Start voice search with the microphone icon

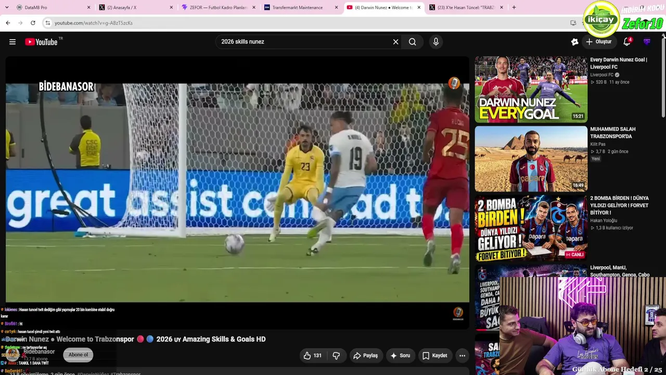[436, 42]
